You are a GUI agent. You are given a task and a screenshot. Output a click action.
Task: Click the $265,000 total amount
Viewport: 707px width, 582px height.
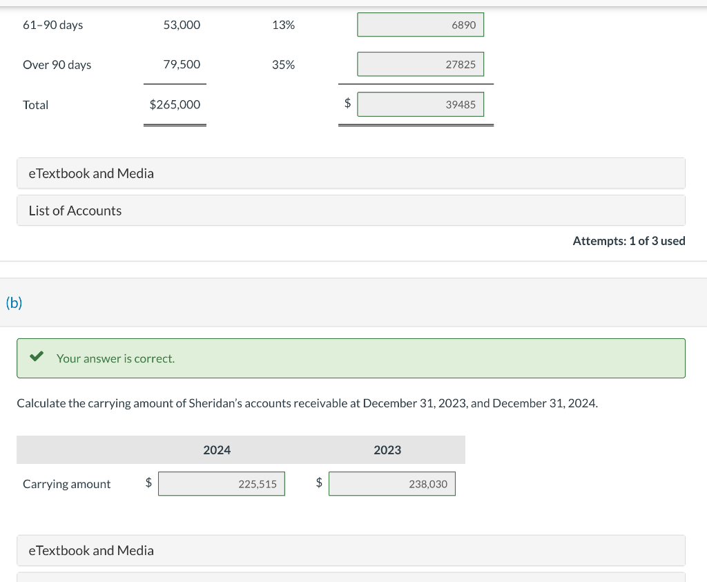click(175, 104)
